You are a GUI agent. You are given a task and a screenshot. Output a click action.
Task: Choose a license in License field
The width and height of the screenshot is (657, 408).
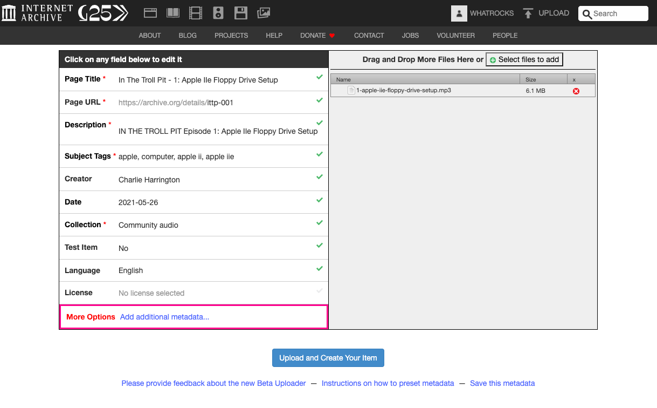[151, 293]
